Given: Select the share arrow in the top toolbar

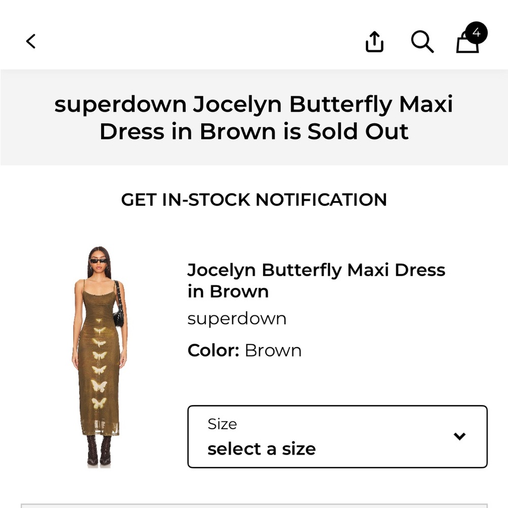Looking at the screenshot, I should (x=374, y=42).
